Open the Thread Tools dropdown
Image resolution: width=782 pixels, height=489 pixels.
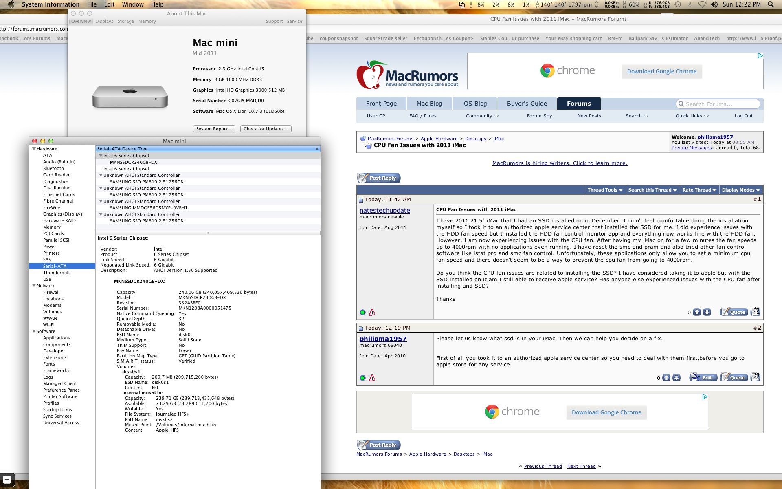[605, 190]
